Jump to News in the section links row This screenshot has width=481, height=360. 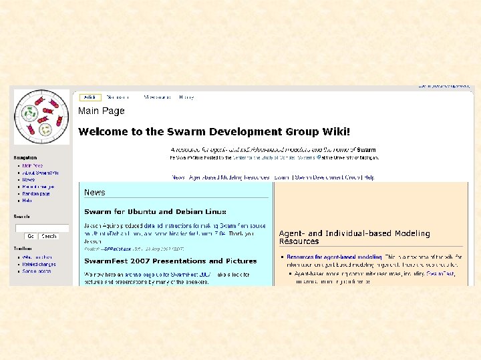point(178,177)
